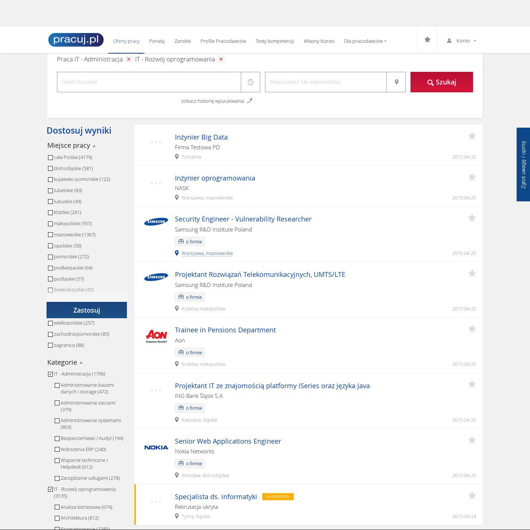Collapse the Kategorie filter section
Image resolution: width=530 pixels, height=530 pixels.
click(81, 363)
